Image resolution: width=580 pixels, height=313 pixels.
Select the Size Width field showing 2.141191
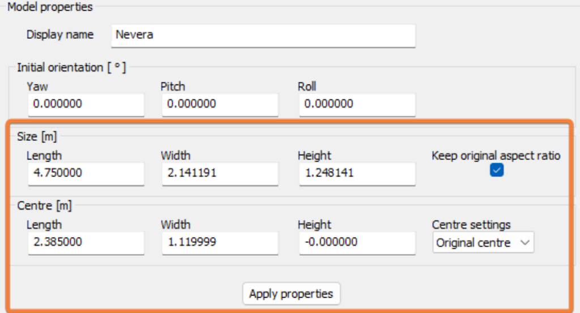click(x=220, y=173)
